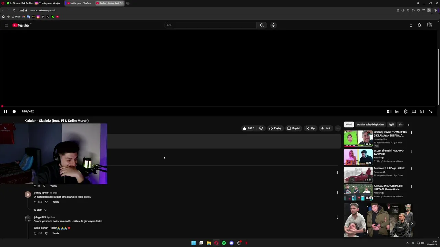
Task: Open options for Reynmen Biziz video
Action: pyautogui.click(x=411, y=169)
